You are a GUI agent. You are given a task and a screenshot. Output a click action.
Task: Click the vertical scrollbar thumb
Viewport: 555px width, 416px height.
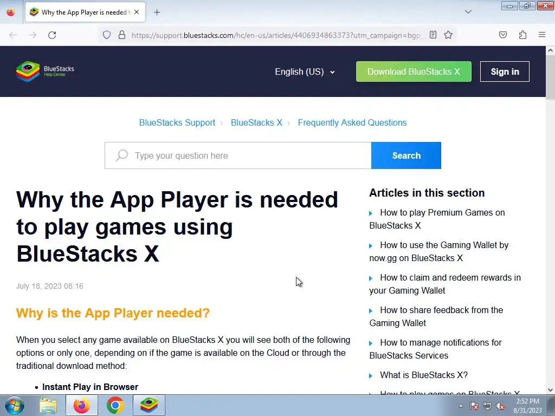tap(550, 77)
